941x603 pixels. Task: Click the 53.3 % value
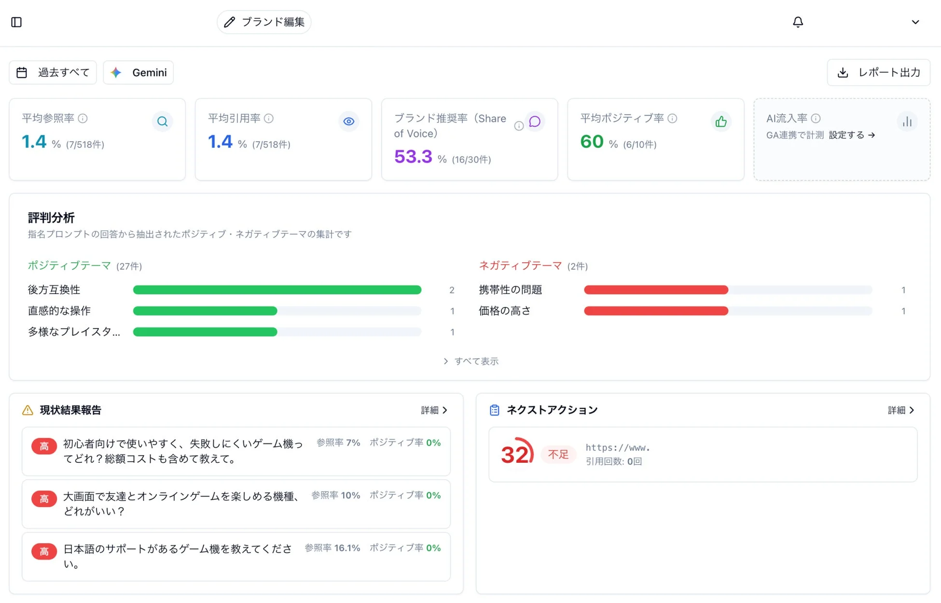(x=420, y=157)
